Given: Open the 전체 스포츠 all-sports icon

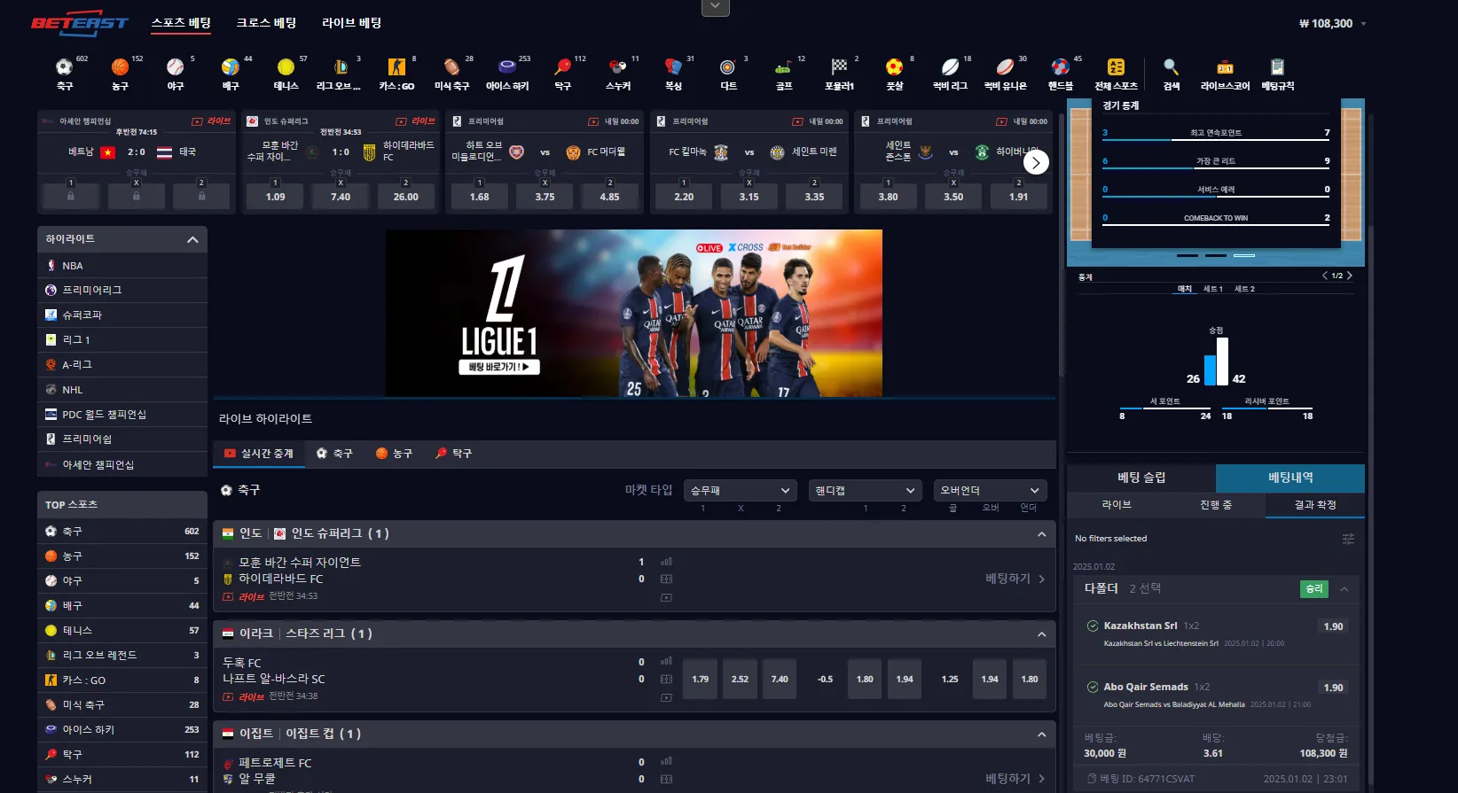Looking at the screenshot, I should 1116,67.
